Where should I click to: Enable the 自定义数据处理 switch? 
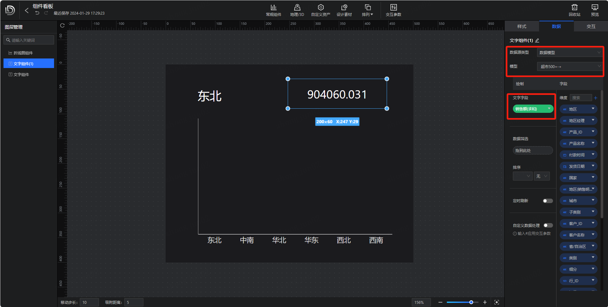548,225
